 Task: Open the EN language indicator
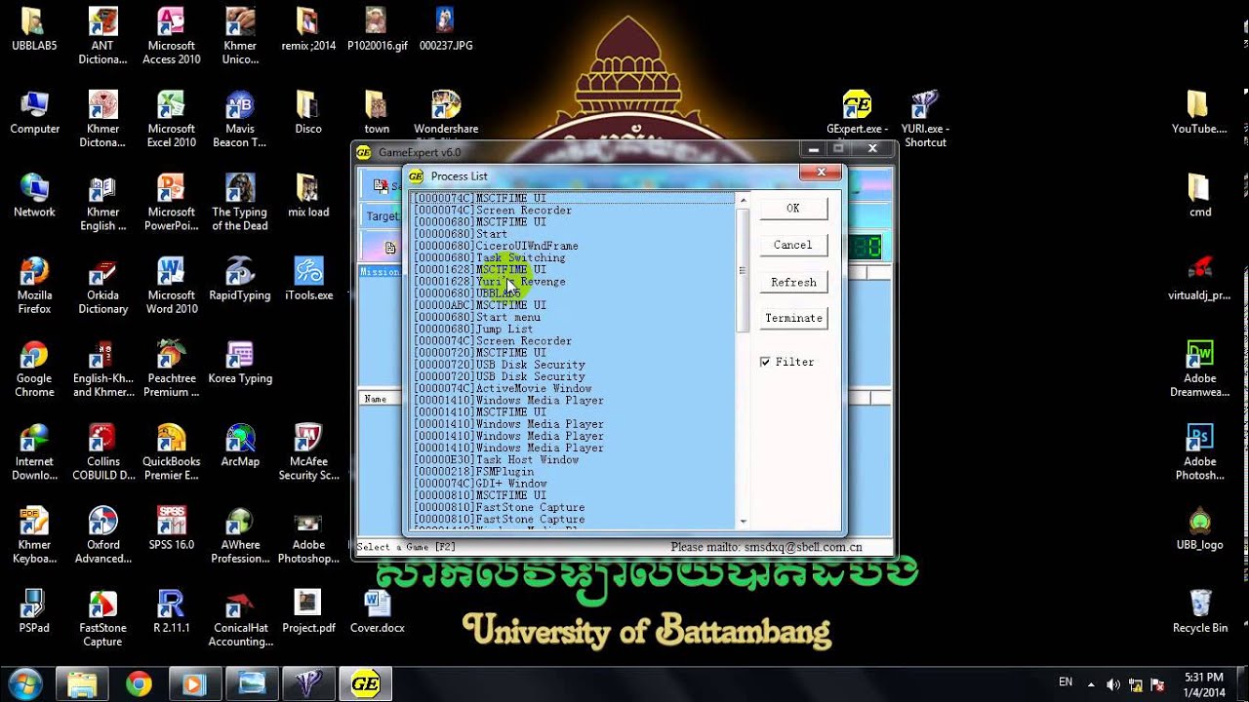[x=1065, y=682]
